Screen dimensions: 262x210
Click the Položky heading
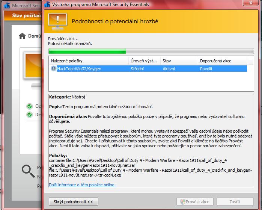click(58, 156)
